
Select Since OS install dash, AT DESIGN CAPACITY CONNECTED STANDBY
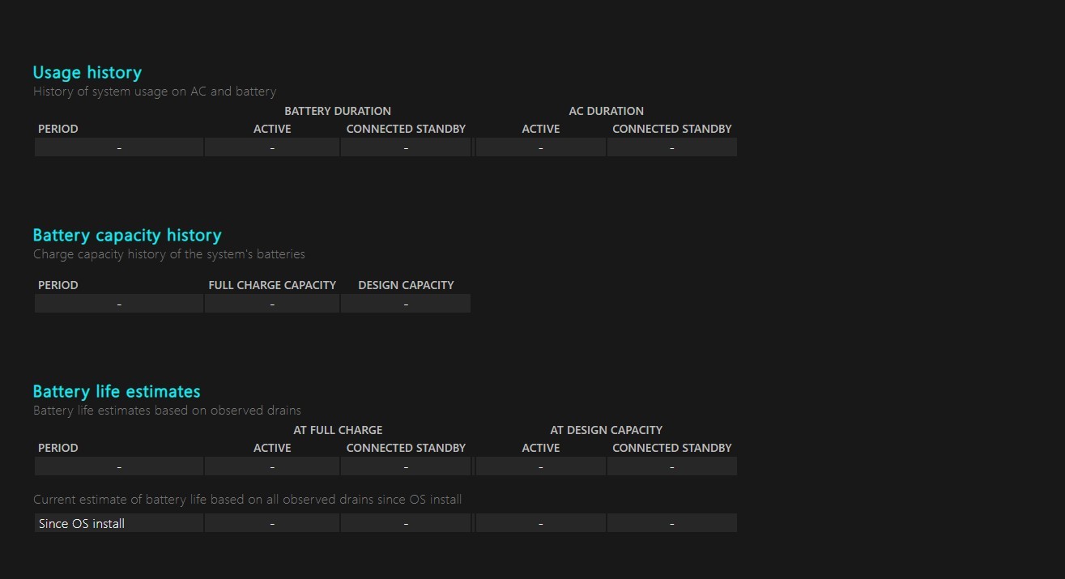(x=671, y=523)
